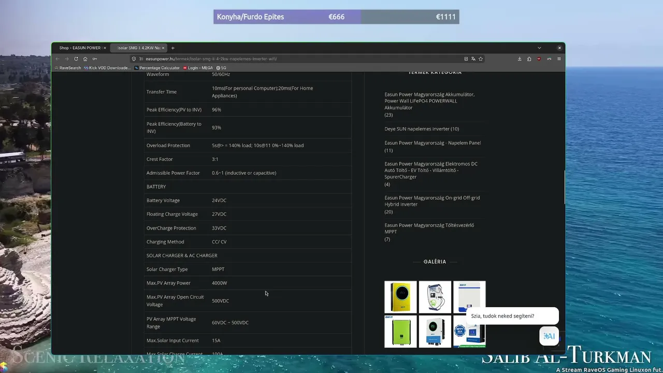Open saved passwords key icon

(x=94, y=59)
